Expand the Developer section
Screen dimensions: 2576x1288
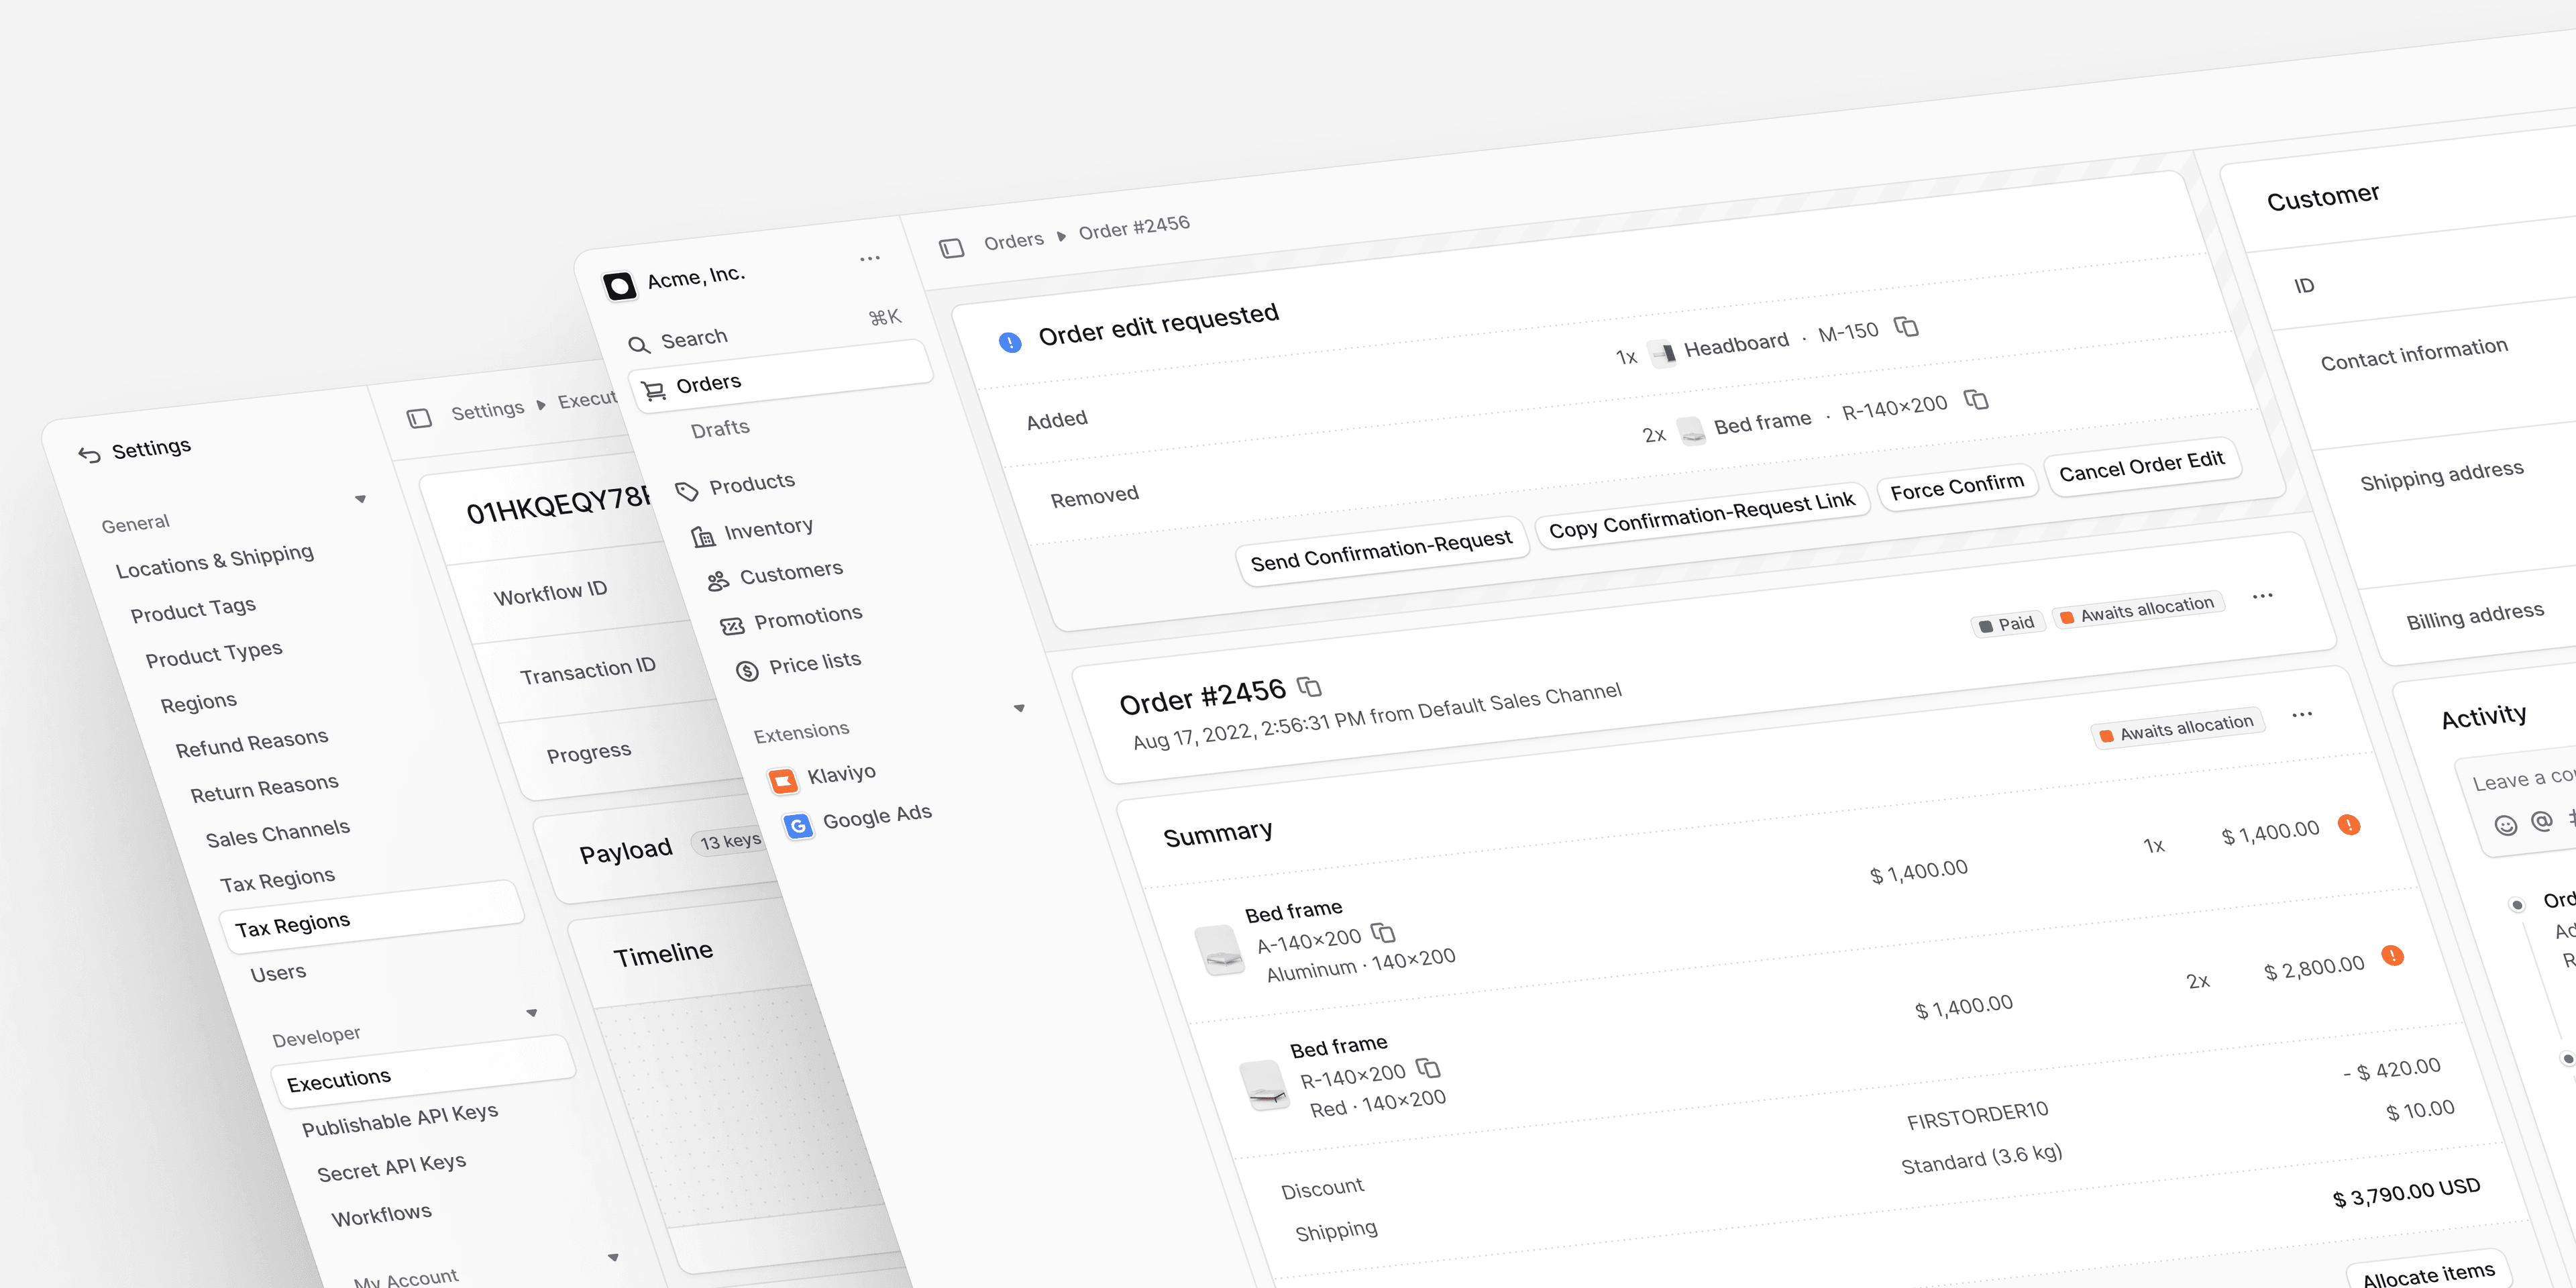click(x=533, y=1013)
